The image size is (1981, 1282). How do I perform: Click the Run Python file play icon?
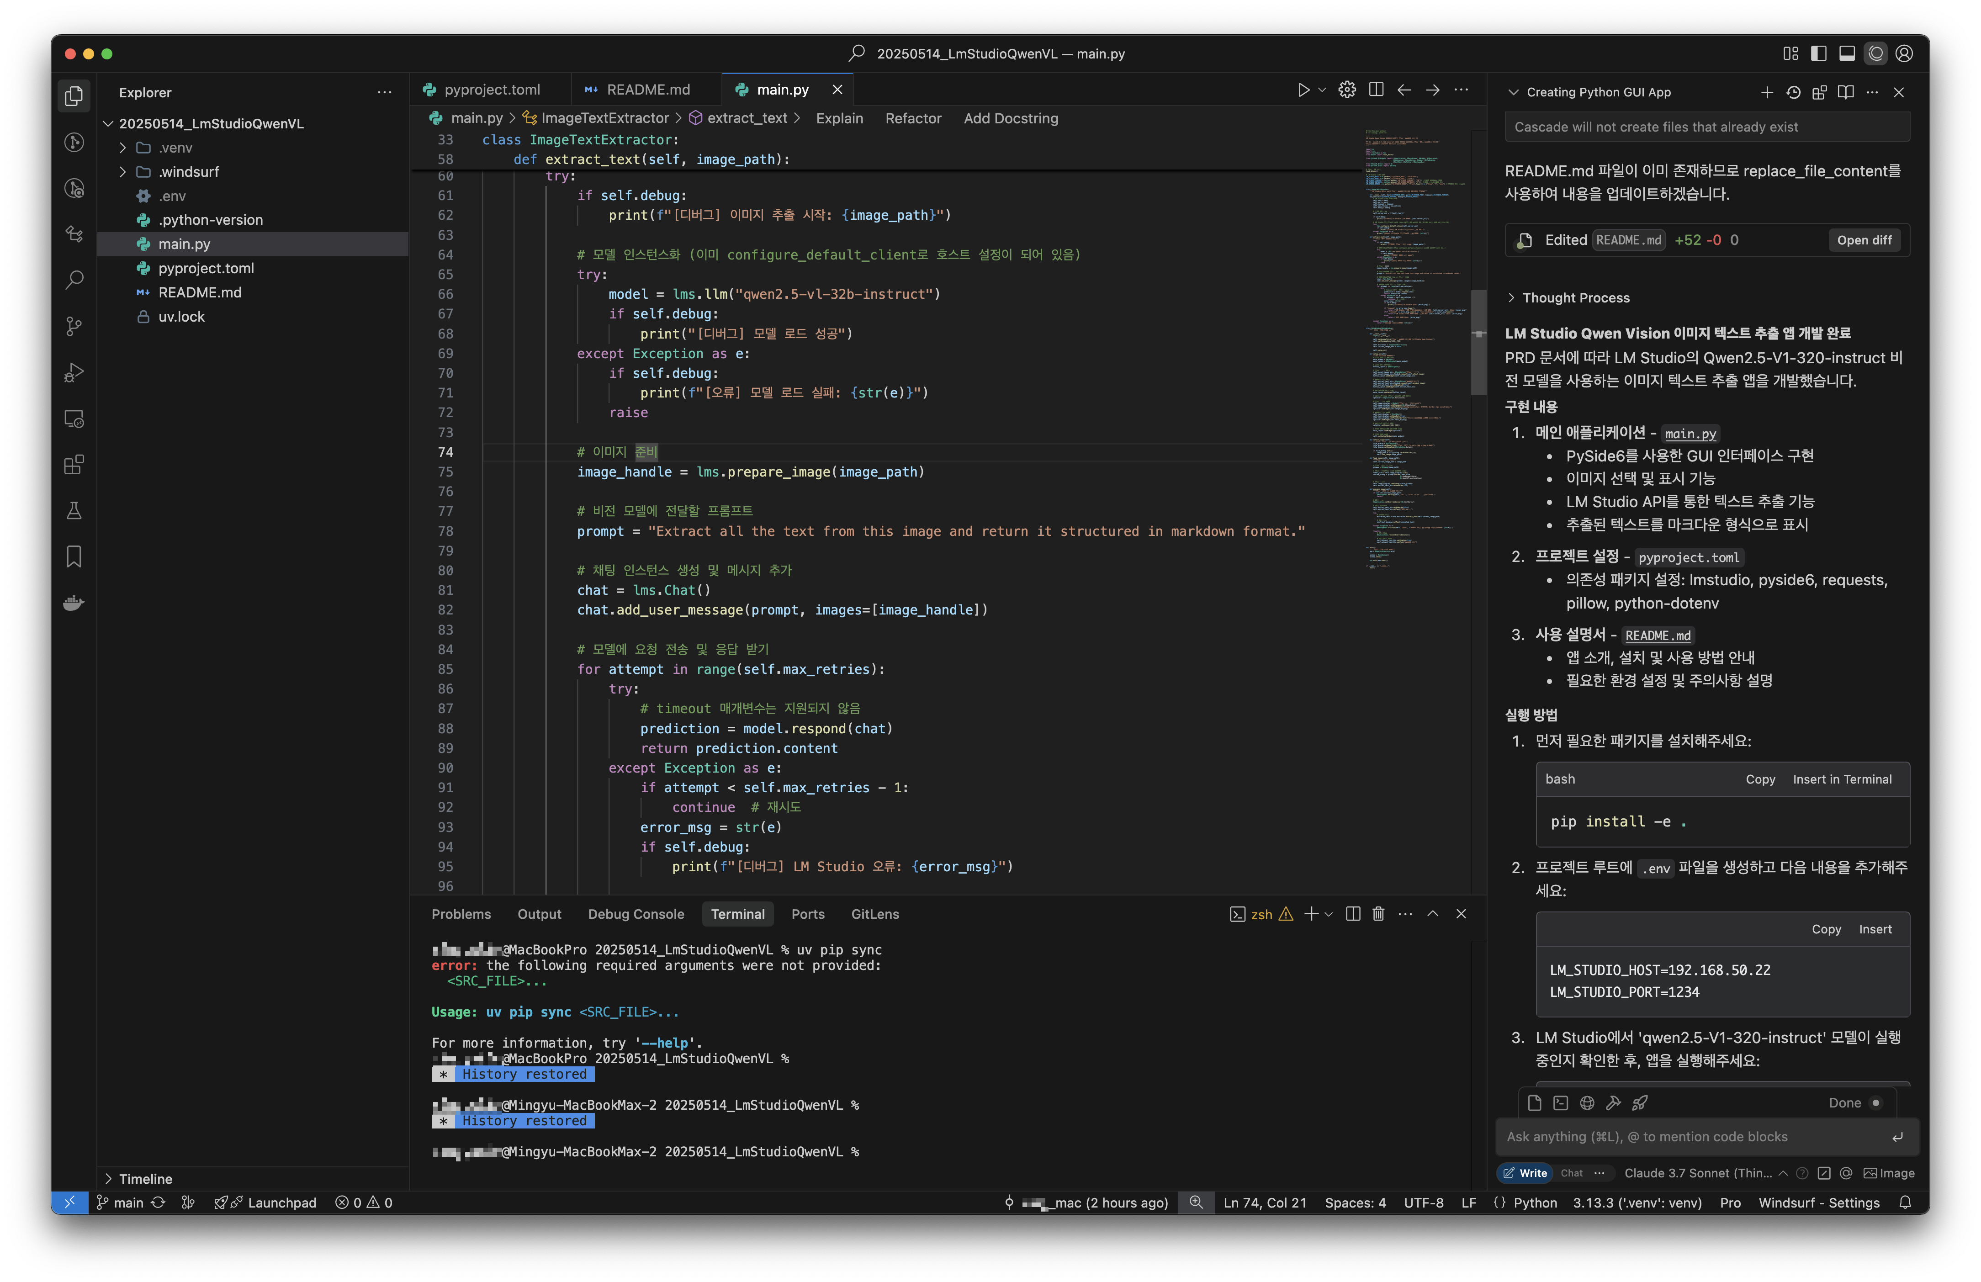point(1303,90)
